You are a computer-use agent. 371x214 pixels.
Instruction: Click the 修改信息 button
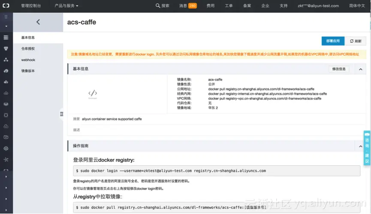coord(339,69)
